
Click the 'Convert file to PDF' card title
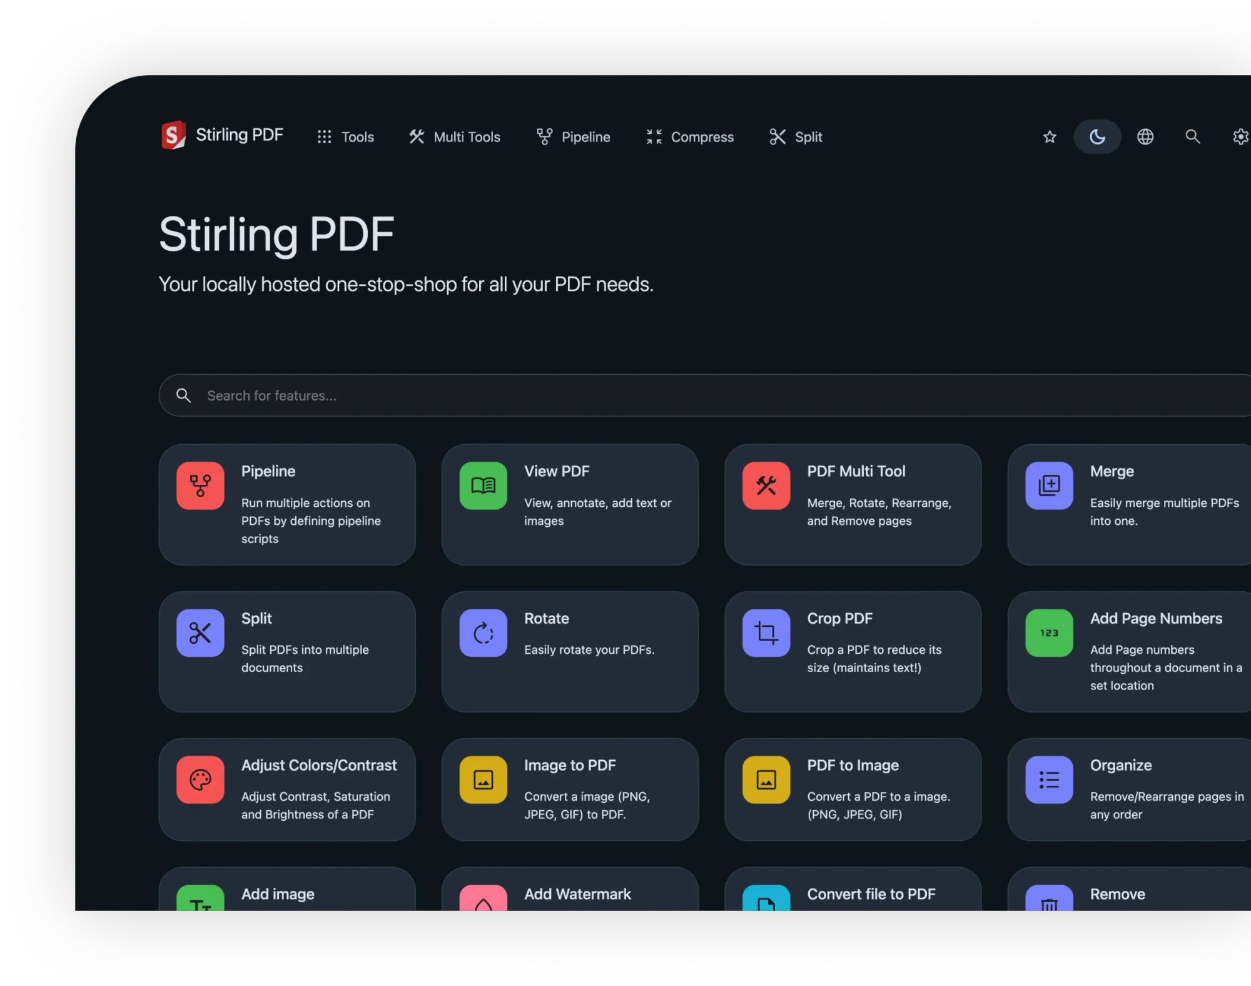coord(871,894)
